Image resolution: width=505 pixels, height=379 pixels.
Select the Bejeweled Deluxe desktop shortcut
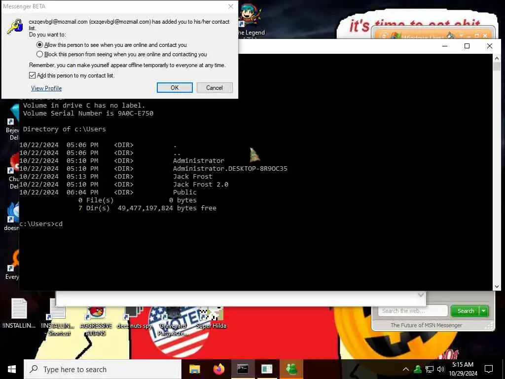(x=12, y=122)
